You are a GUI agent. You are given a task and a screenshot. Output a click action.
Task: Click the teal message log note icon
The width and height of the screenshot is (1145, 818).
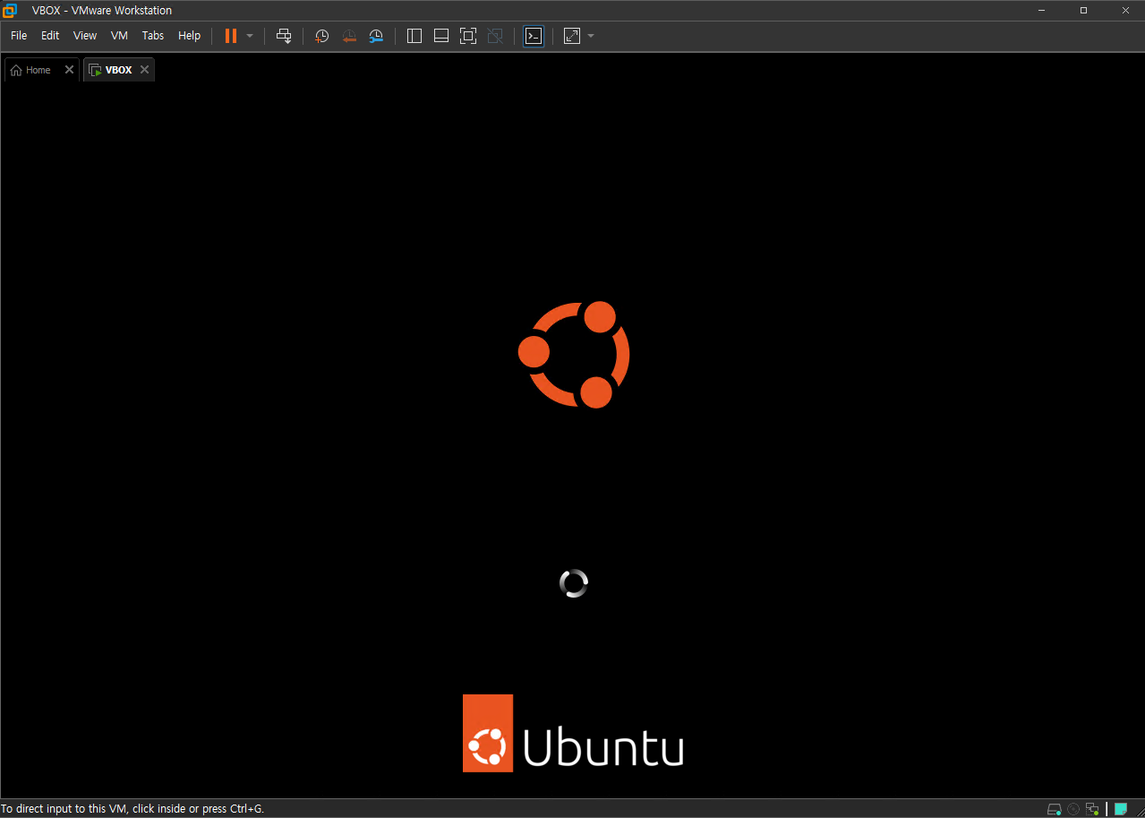point(1120,809)
